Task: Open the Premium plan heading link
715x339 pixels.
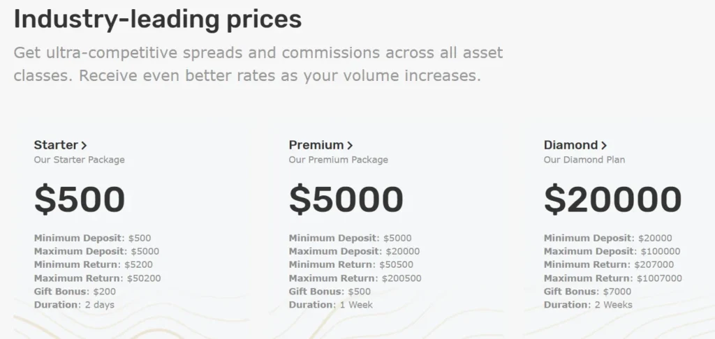Action: point(316,145)
